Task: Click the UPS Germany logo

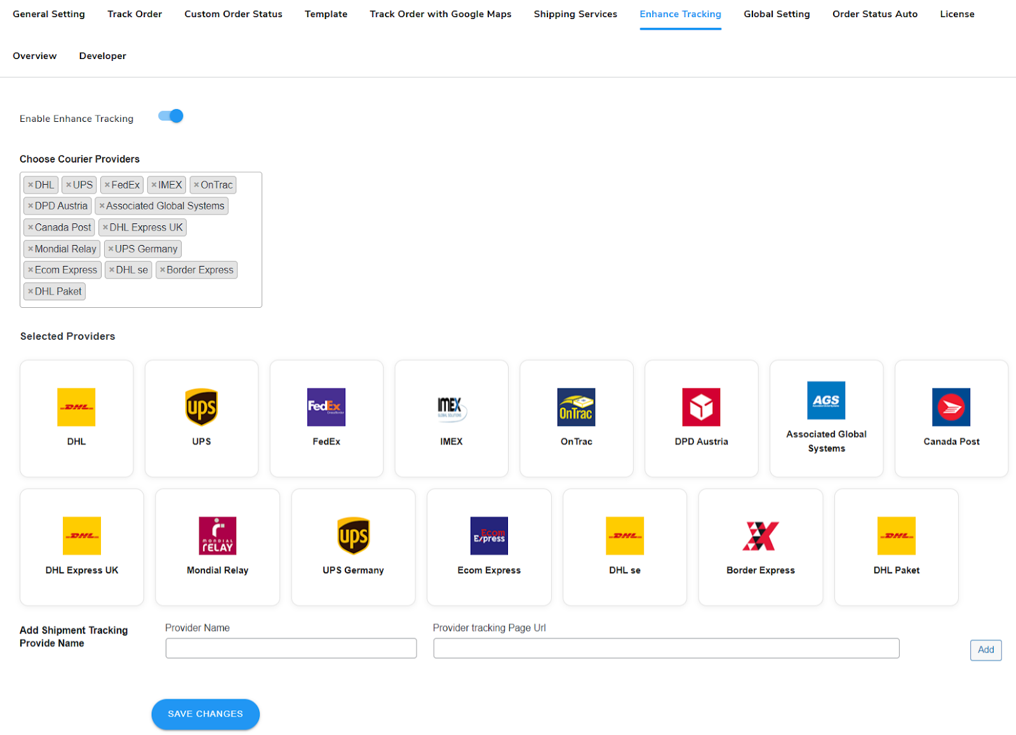Action: tap(353, 536)
